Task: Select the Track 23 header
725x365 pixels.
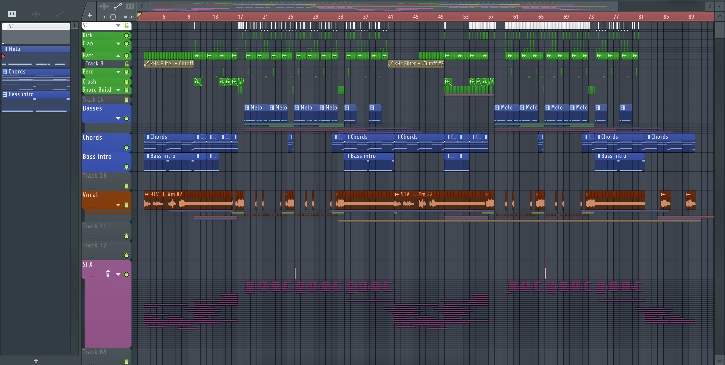Action: [x=106, y=181]
